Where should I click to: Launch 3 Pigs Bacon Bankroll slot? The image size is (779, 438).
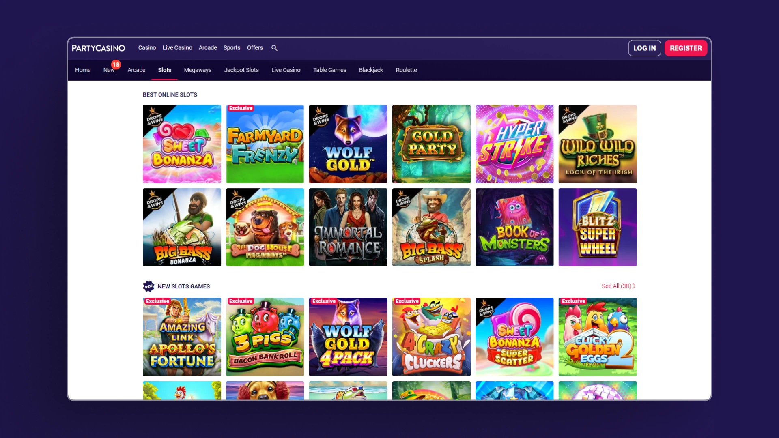265,337
